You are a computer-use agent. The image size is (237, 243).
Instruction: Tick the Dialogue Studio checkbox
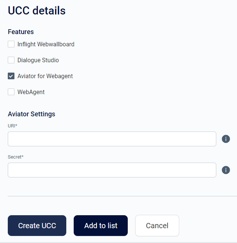tap(11, 60)
